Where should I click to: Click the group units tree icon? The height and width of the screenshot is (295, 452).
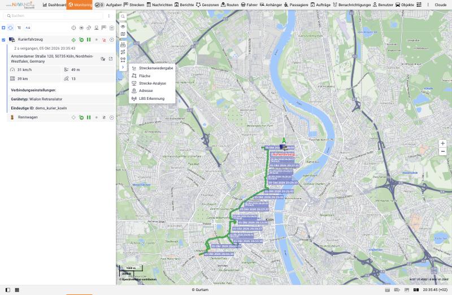(19, 28)
